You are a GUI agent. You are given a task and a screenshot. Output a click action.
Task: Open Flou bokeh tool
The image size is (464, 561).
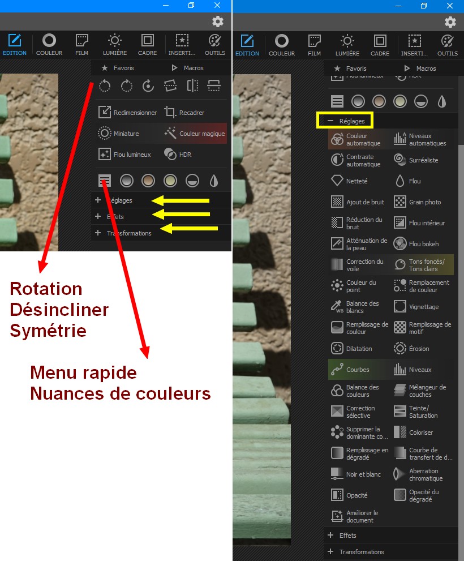423,244
